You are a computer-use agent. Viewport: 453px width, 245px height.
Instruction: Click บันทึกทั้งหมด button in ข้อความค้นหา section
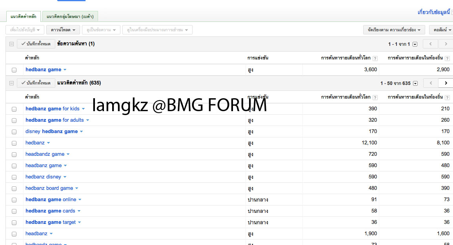tap(36, 44)
